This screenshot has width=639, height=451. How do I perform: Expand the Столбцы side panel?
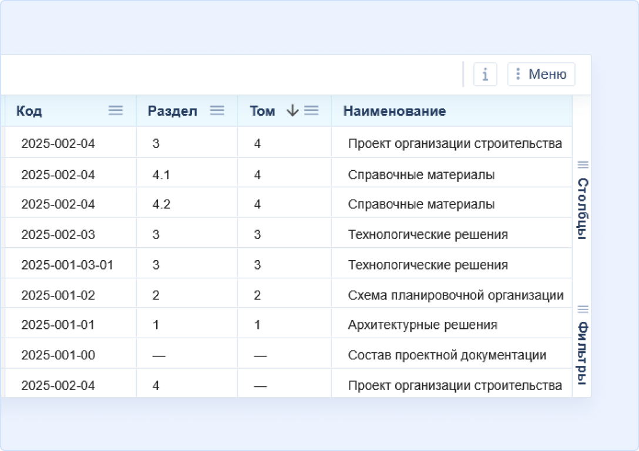[582, 208]
